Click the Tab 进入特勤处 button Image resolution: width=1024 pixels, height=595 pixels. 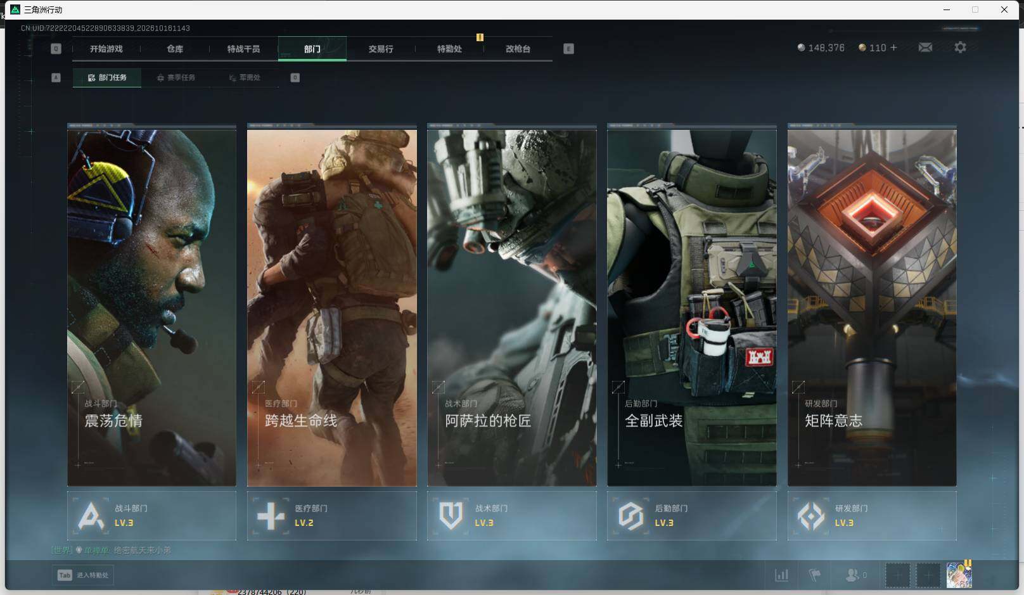83,575
